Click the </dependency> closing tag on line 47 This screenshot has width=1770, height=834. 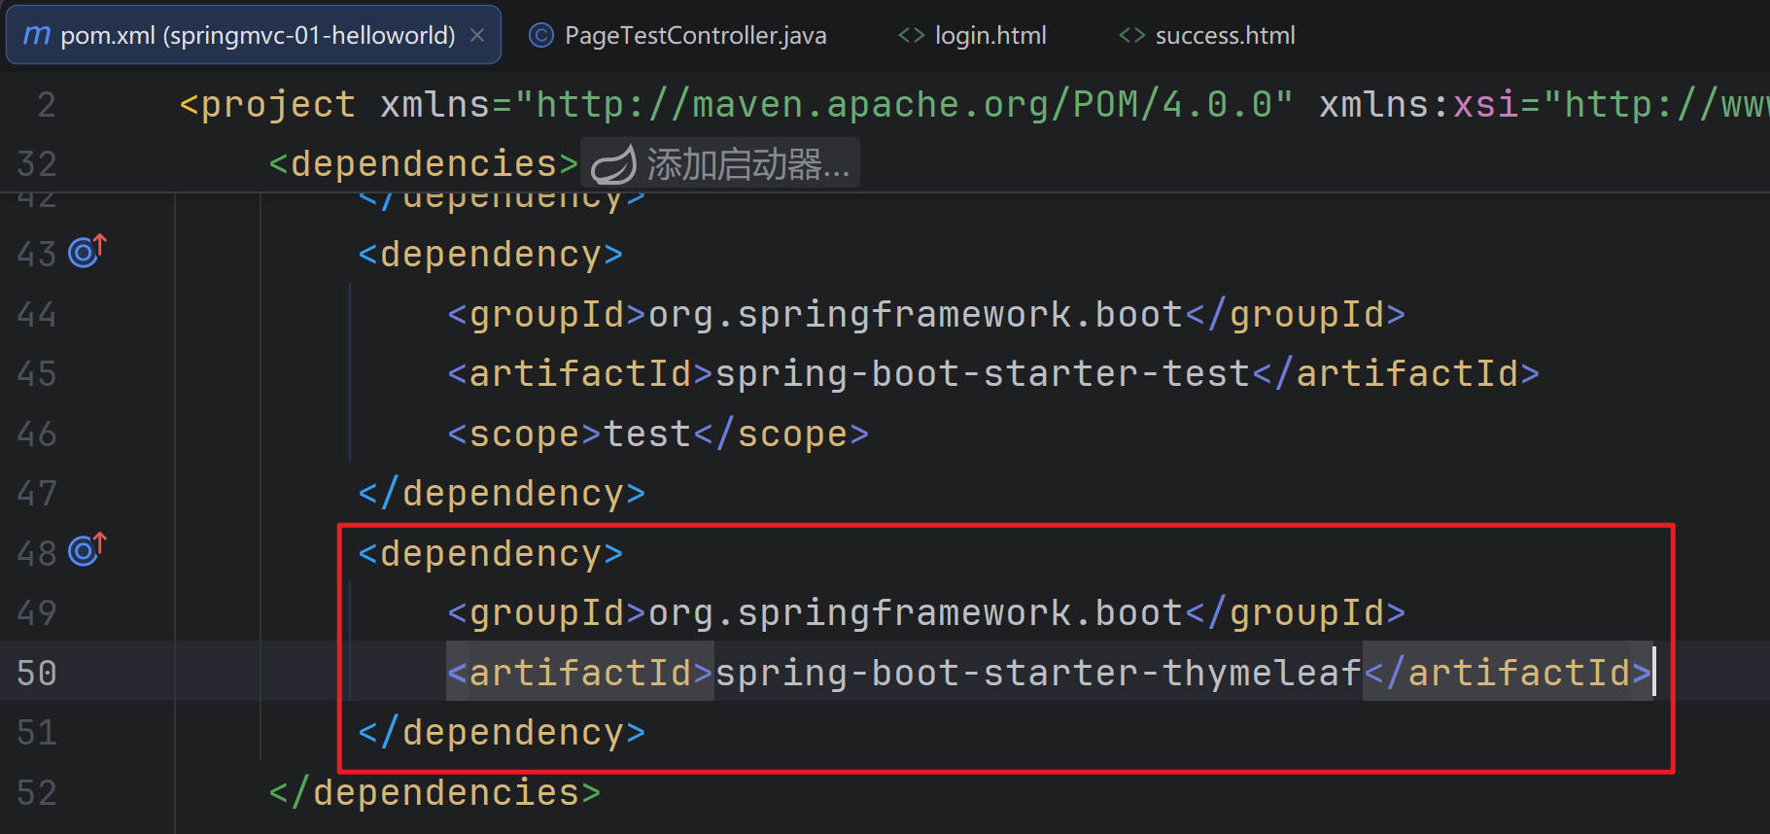(x=502, y=493)
